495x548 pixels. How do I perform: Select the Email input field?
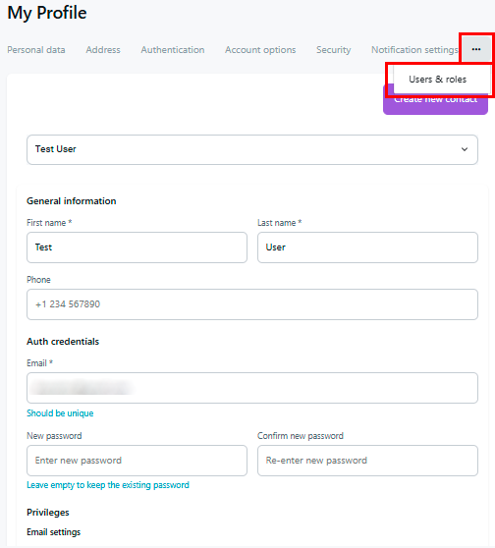click(252, 388)
